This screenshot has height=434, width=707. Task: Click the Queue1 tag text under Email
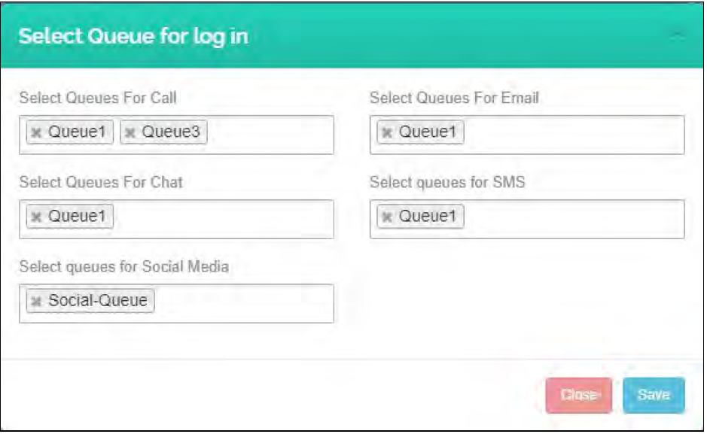[x=428, y=133]
